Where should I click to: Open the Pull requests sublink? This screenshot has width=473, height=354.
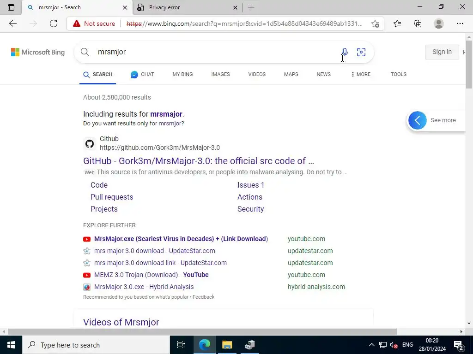[112, 197]
